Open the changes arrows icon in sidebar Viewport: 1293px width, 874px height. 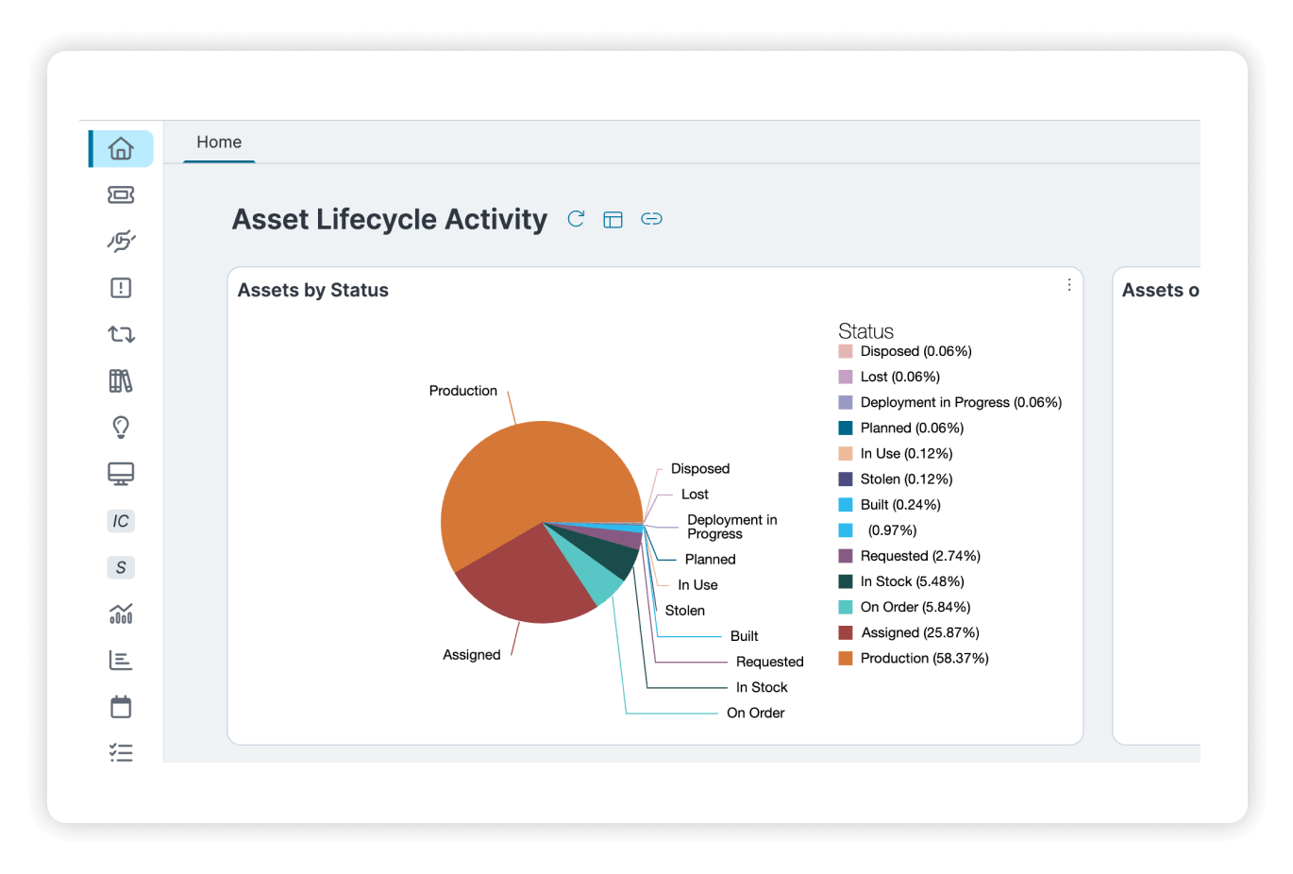click(x=121, y=334)
